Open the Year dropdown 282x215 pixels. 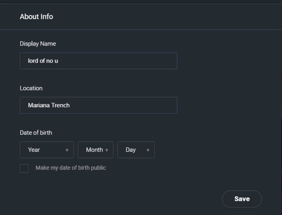[x=47, y=150]
